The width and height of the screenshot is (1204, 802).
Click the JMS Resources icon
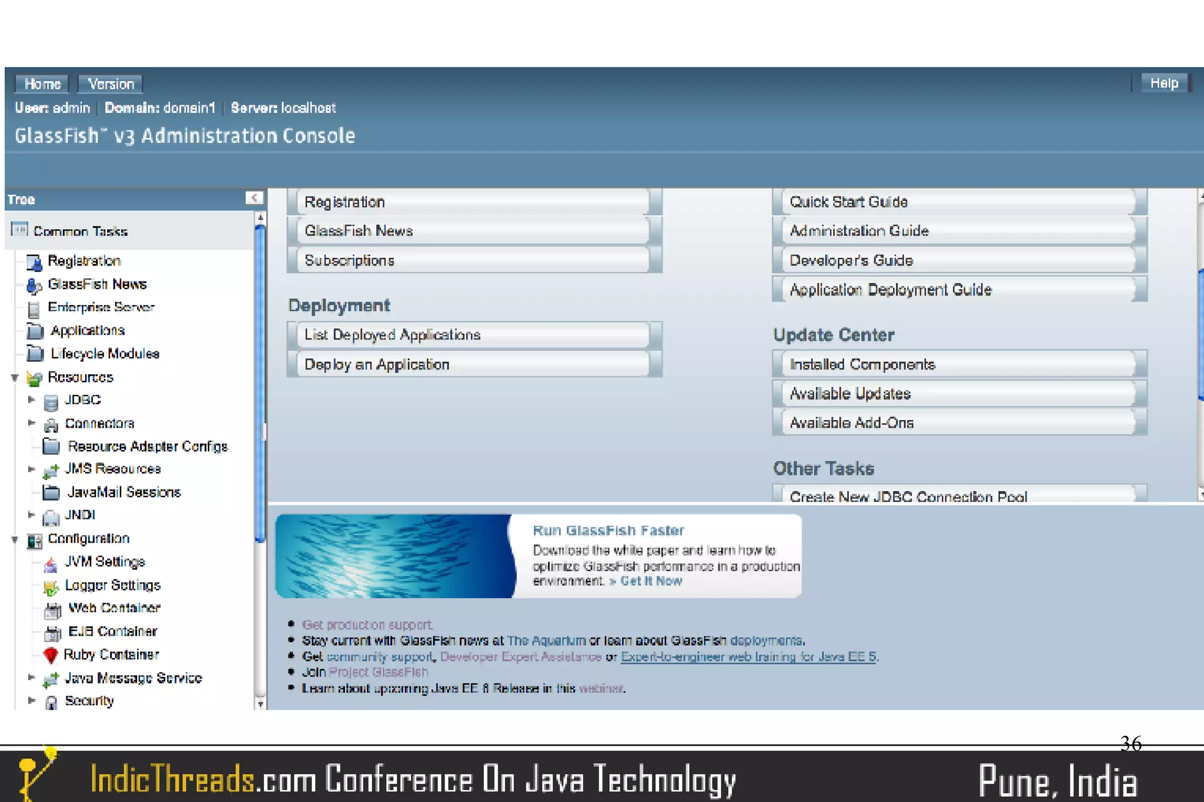click(x=51, y=471)
